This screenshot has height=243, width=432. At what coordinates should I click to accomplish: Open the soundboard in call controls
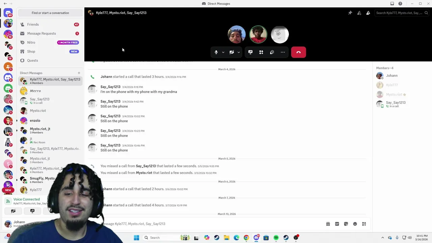[x=272, y=52]
